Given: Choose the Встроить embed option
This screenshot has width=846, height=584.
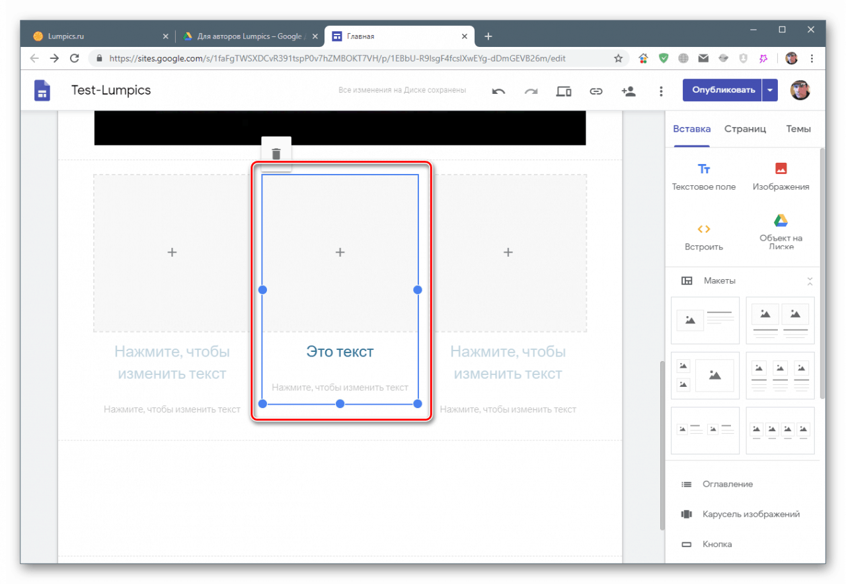Looking at the screenshot, I should click(x=704, y=237).
